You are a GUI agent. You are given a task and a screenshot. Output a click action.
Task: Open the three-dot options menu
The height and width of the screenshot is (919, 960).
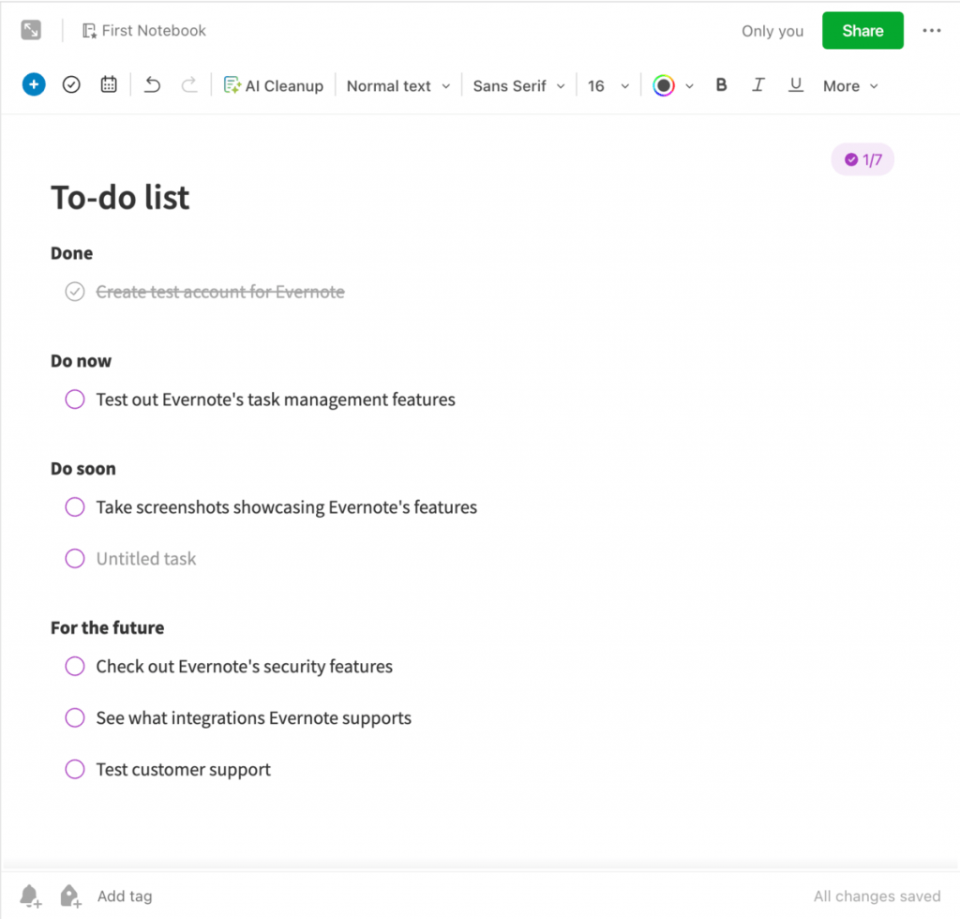932,30
